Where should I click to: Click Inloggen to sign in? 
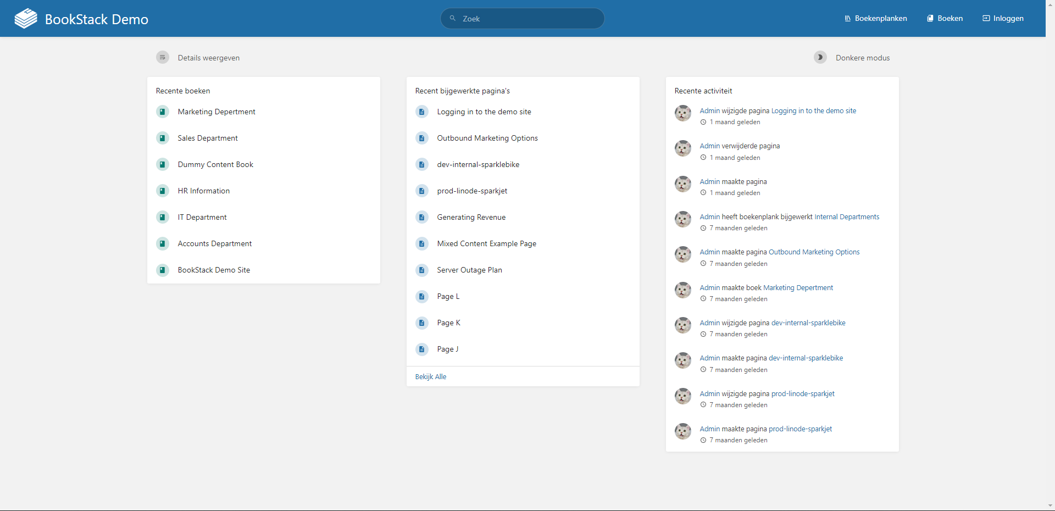[1003, 19]
